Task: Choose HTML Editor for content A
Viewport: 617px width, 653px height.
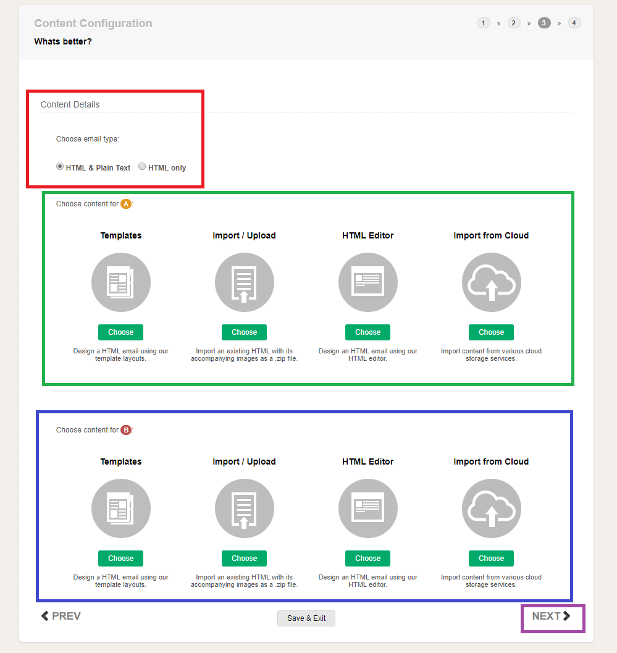Action: tap(367, 332)
